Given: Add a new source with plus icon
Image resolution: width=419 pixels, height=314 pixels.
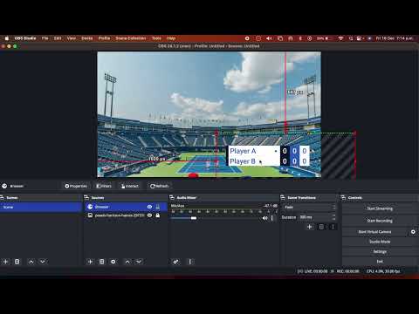Looking at the screenshot, I should tap(90, 262).
